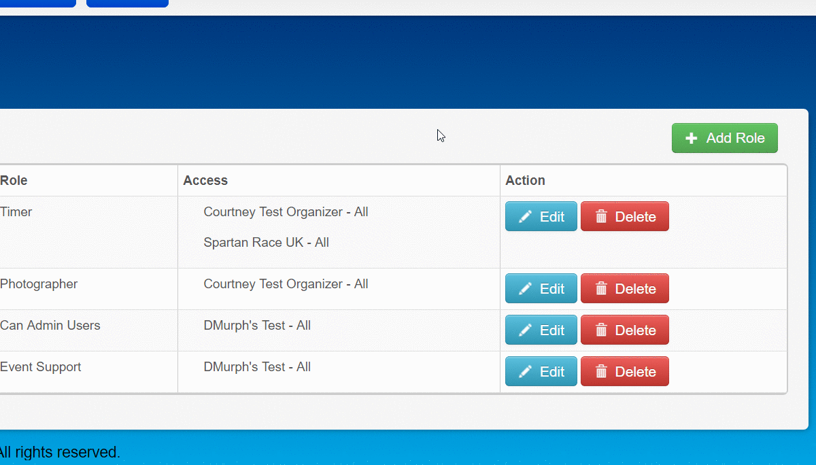Click DMurph's Test access for Event Support

257,367
